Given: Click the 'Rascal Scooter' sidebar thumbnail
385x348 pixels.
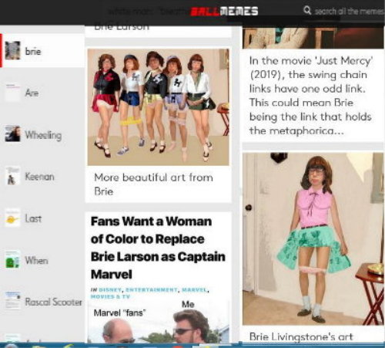Looking at the screenshot, I should pyautogui.click(x=12, y=301).
